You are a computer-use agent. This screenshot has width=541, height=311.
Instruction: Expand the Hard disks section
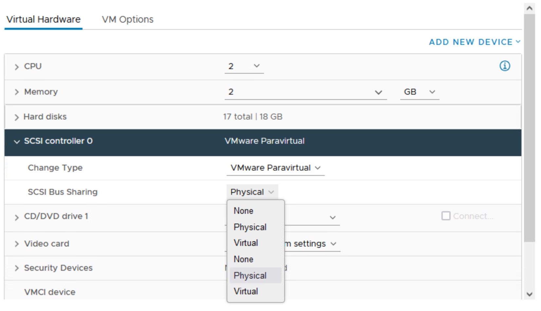(17, 117)
